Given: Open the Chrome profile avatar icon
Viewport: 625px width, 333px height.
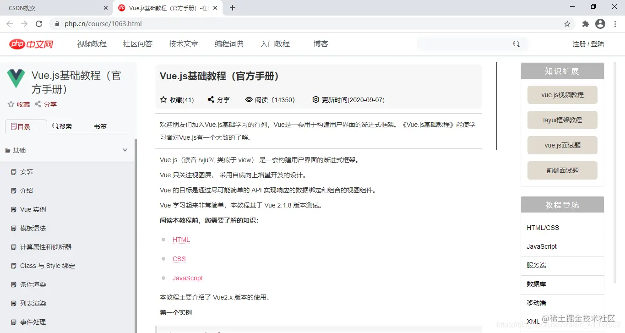Looking at the screenshot, I should click(600, 24).
